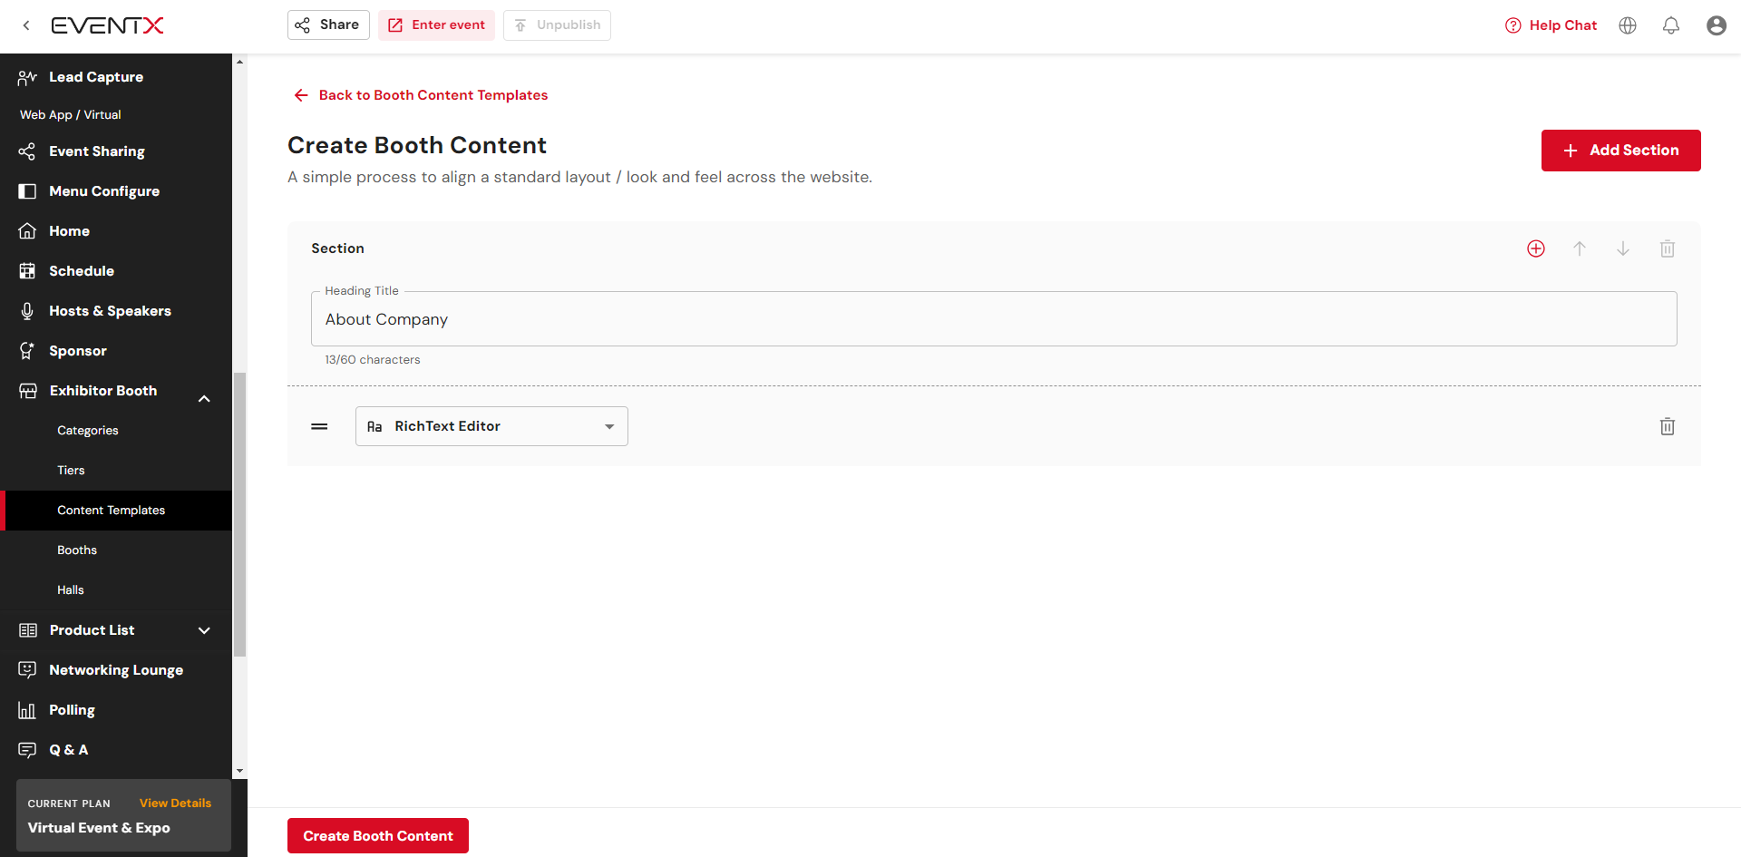
Task: Open the RichText Editor dropdown
Action: tap(491, 426)
